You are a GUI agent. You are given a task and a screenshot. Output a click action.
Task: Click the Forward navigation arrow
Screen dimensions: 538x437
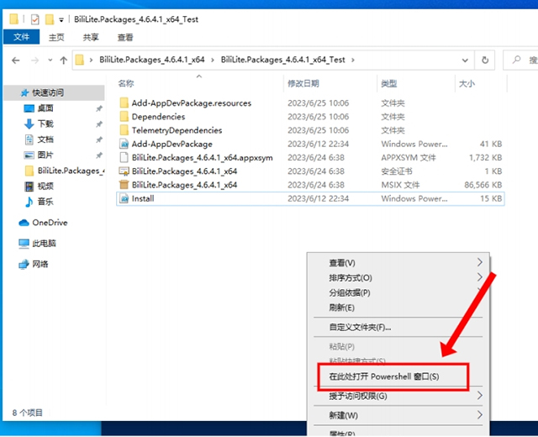tap(35, 61)
